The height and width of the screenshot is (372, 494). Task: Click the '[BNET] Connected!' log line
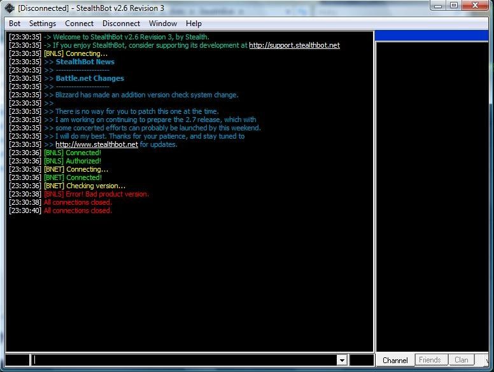[73, 177]
